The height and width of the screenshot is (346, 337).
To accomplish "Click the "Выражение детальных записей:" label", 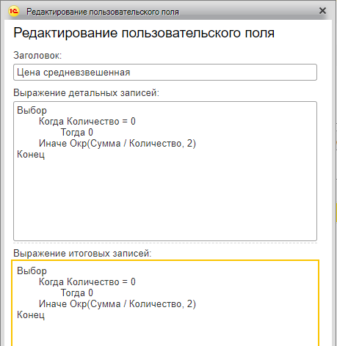I will pyautogui.click(x=86, y=93).
